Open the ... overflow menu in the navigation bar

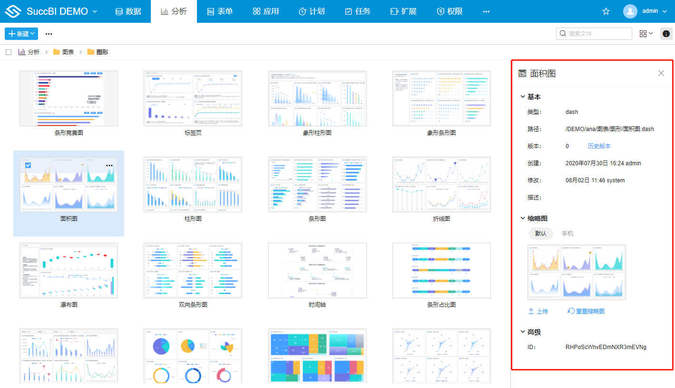pos(486,11)
